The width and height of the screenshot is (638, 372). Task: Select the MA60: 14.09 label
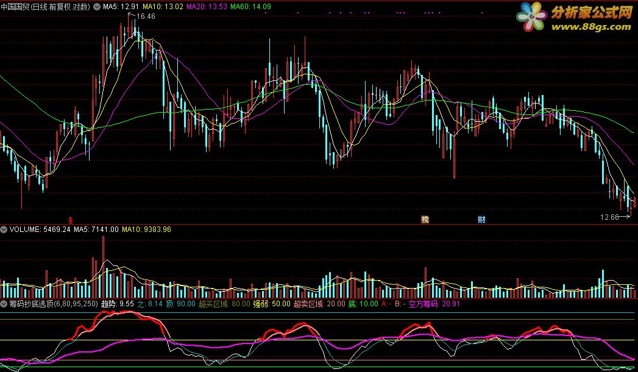[250, 7]
